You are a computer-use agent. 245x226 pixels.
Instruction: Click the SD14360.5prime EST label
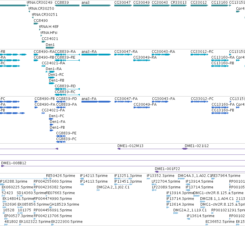(x=31, y=193)
